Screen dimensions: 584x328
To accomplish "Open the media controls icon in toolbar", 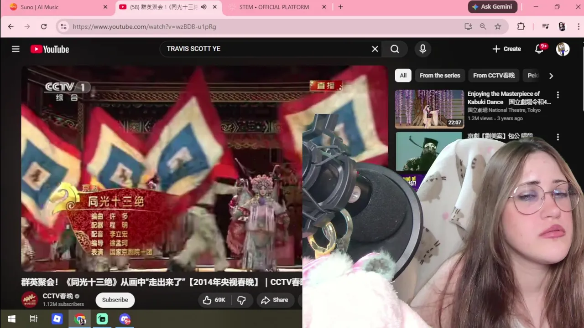I will pyautogui.click(x=545, y=26).
